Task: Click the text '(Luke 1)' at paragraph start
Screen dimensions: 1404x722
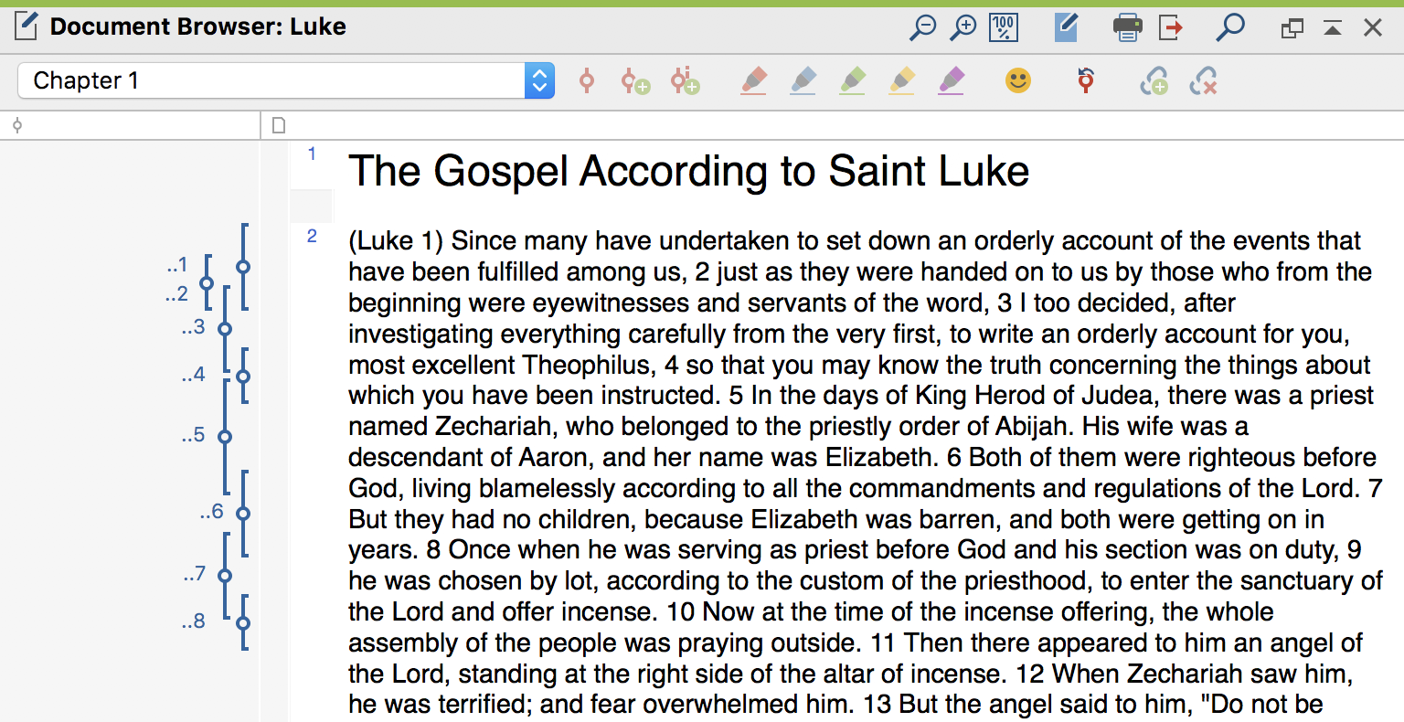Action: 396,241
